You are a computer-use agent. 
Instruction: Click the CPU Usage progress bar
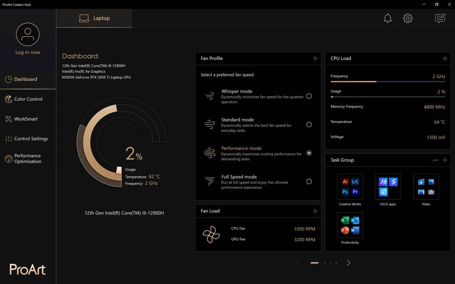(x=387, y=97)
